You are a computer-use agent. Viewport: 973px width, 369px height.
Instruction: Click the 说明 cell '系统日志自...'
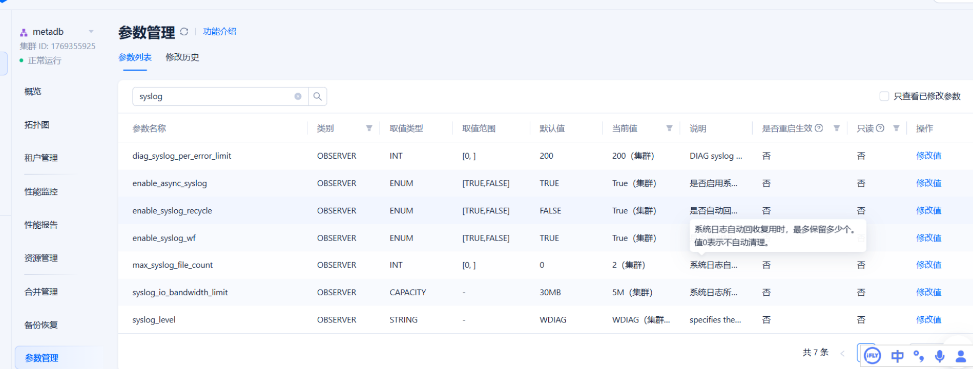click(714, 265)
